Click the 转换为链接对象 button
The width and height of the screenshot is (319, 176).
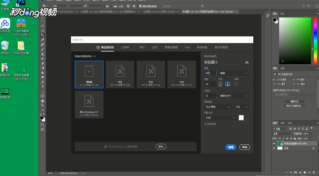pos(294,106)
